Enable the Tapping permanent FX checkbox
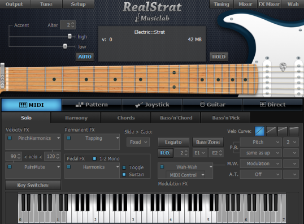The image size is (304, 224). (68, 138)
